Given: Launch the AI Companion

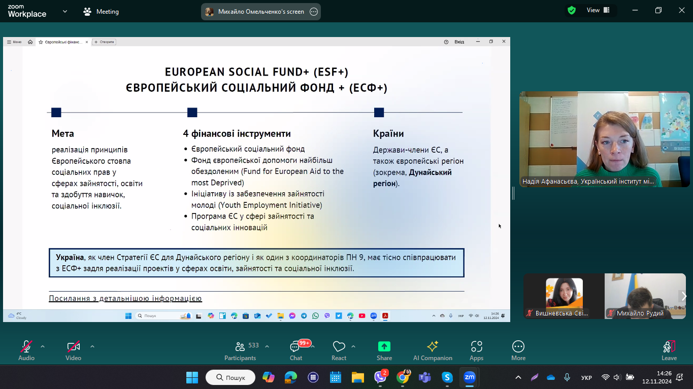Looking at the screenshot, I should coord(433,350).
